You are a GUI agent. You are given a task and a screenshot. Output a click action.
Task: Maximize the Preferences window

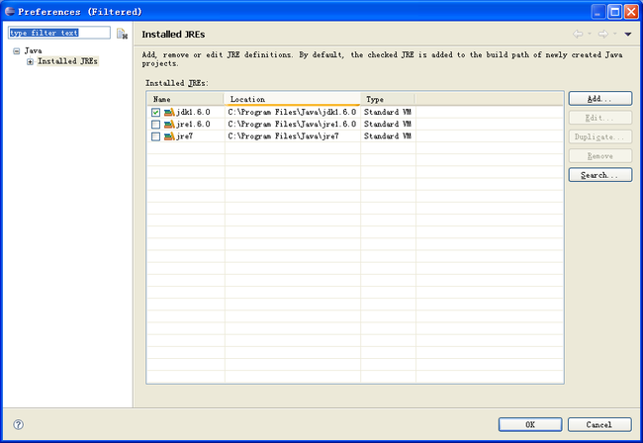point(614,12)
